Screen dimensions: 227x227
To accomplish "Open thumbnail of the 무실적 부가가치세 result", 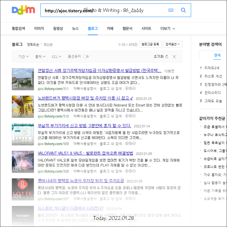I will pos(23,134).
